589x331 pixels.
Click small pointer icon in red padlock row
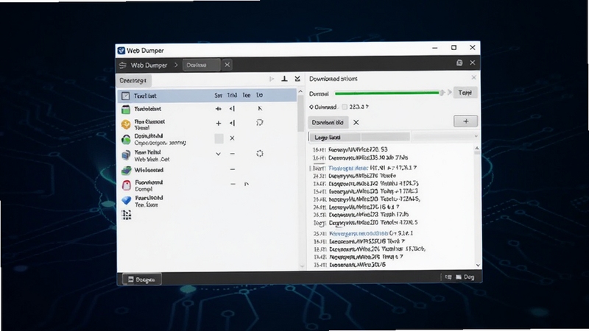click(247, 185)
